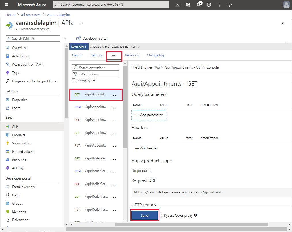Image resolution: width=292 pixels, height=232 pixels.
Task: Expand the Revision 1 created-date dropdown
Action: 138,47
